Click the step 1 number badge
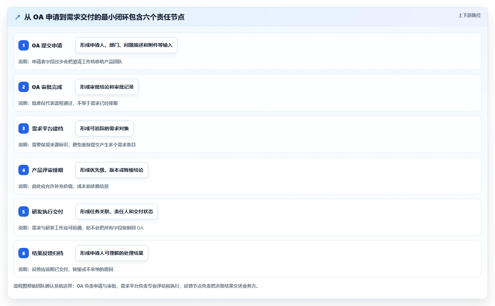Screen dimensions: 495x306 (x=24, y=45)
